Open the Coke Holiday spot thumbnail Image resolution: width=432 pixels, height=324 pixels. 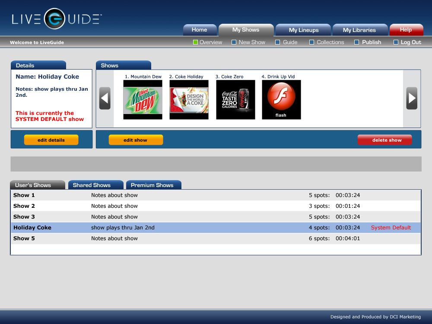click(189, 100)
